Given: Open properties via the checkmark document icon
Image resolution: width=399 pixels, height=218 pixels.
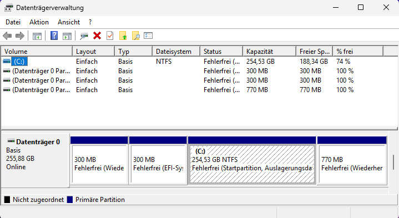Looking at the screenshot, I should coord(110,36).
